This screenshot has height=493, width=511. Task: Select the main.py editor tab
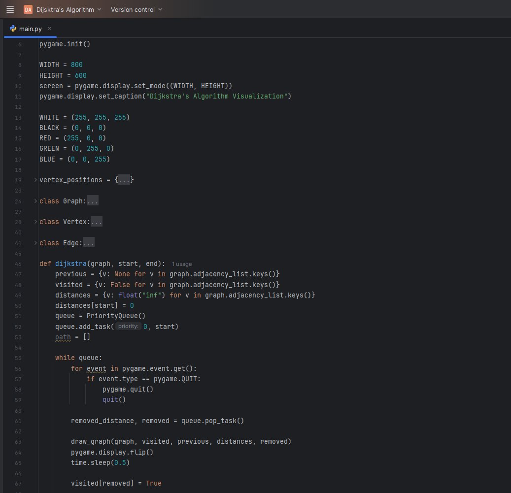pos(31,29)
